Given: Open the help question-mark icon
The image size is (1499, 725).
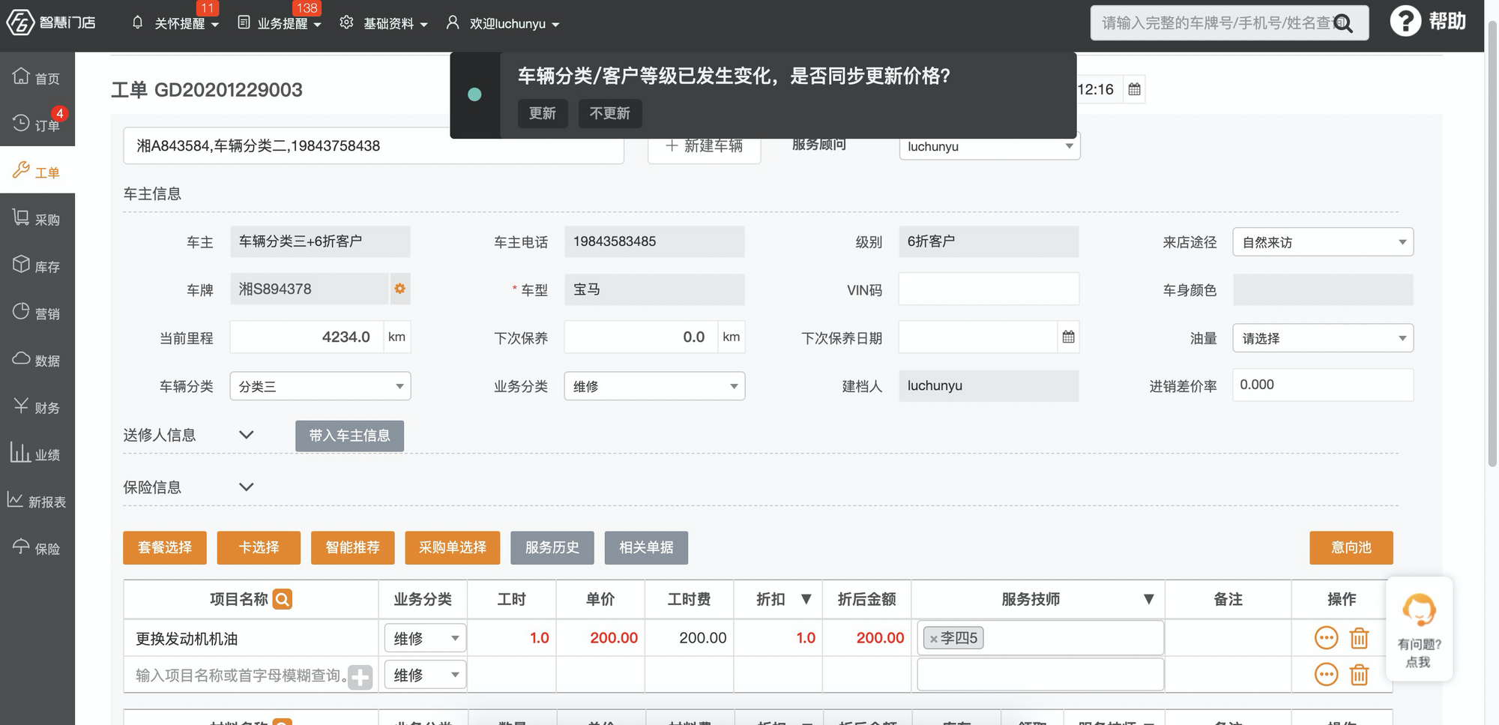Looking at the screenshot, I should [x=1405, y=21].
